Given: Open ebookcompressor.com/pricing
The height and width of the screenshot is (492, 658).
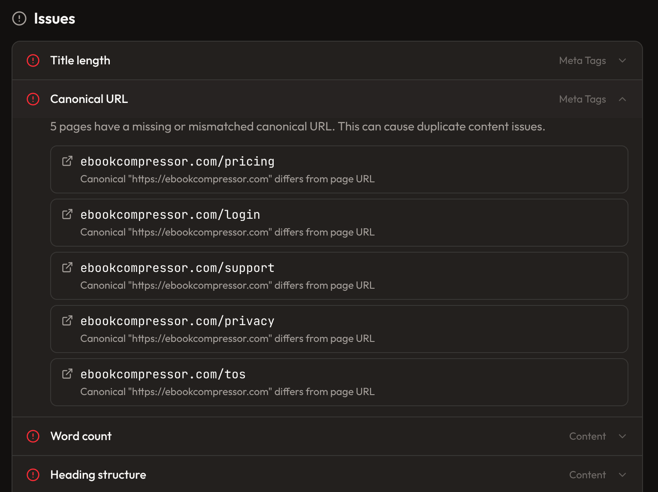Looking at the screenshot, I should click(177, 161).
